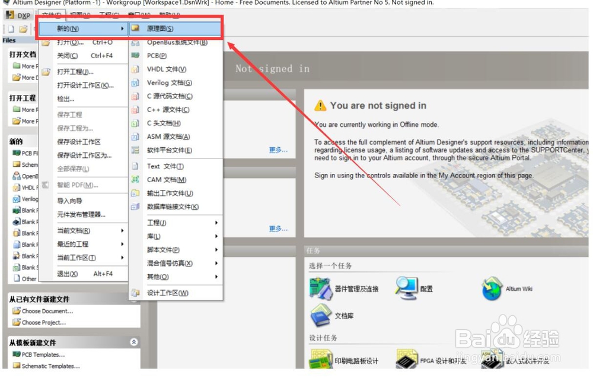This screenshot has width=593, height=378.
Task: Click the C header document icon
Action: [x=135, y=123]
